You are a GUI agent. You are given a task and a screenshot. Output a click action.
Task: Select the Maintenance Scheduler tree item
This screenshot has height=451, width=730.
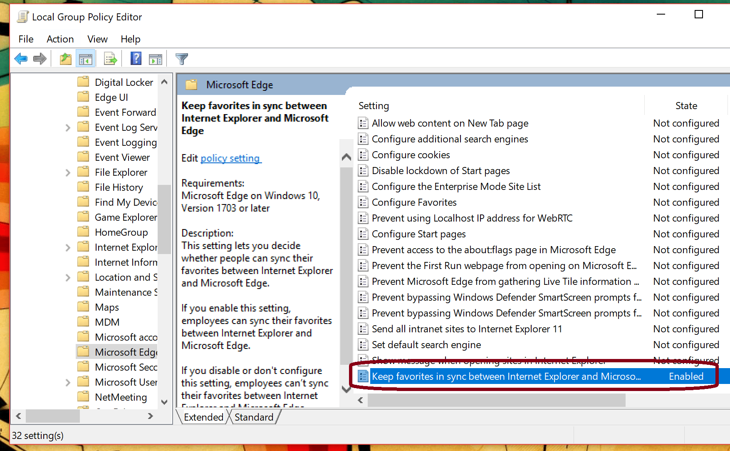click(126, 292)
